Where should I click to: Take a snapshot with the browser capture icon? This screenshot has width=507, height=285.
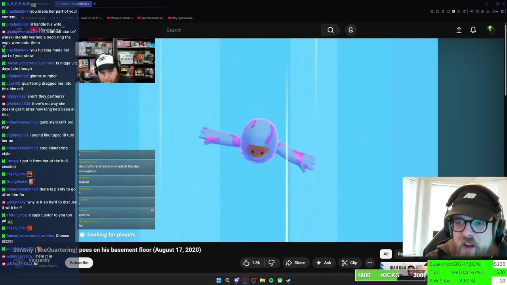tap(448, 11)
